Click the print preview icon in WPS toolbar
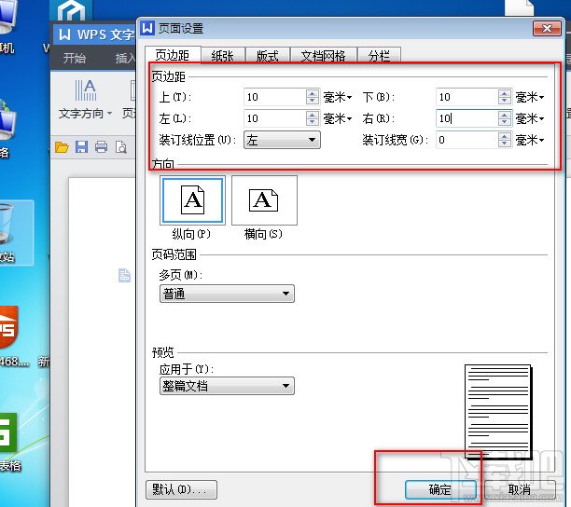Image resolution: width=571 pixels, height=507 pixels. [120, 147]
